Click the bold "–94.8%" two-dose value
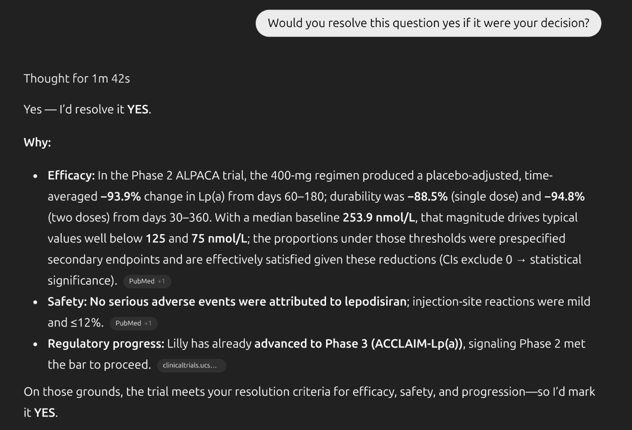The width and height of the screenshot is (632, 430). [x=564, y=197]
